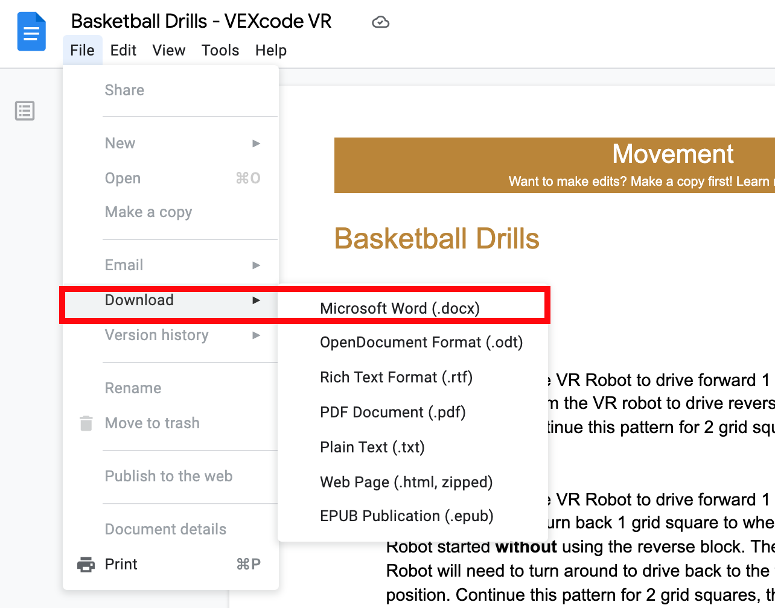Viewport: 775px width, 608px height.
Task: Click the Basketball Drills document title field
Action: tap(202, 21)
